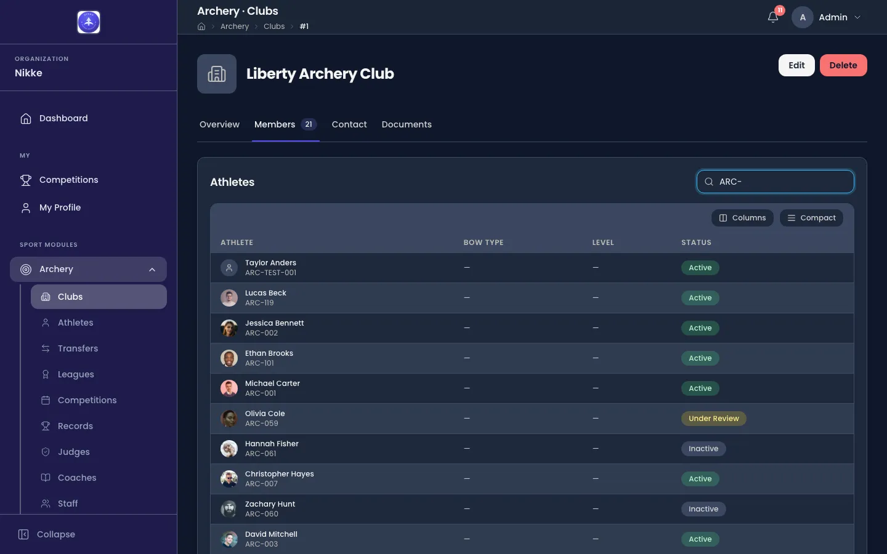Click the Under Review status badge
Screen dimensions: 887x554
tap(714, 419)
